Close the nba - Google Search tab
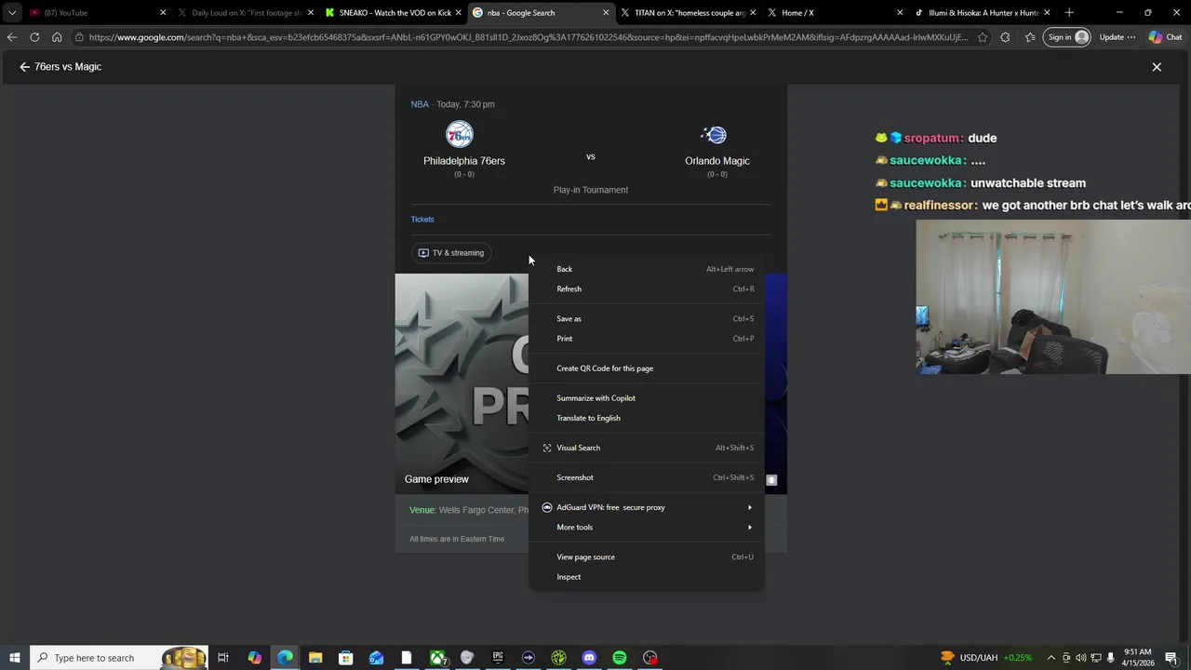The width and height of the screenshot is (1191, 670). (607, 13)
